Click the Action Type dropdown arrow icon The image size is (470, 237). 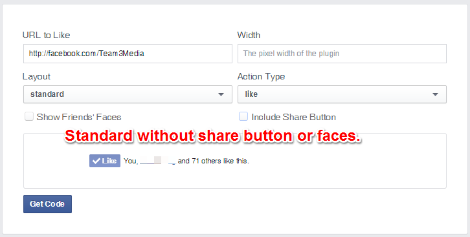(435, 94)
